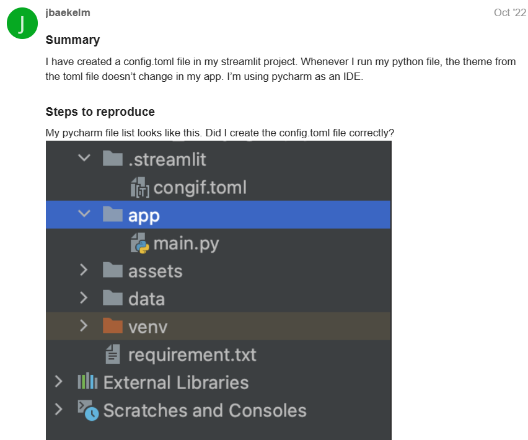Open the jbaekelm profile link
This screenshot has height=440, width=528.
pos(68,12)
